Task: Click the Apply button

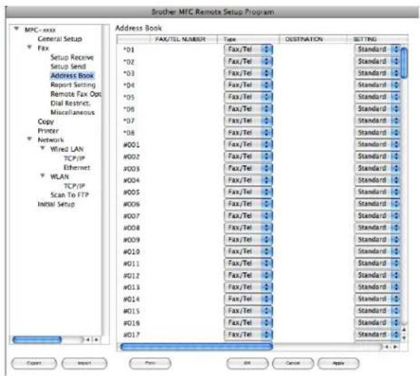Action: pos(338,363)
